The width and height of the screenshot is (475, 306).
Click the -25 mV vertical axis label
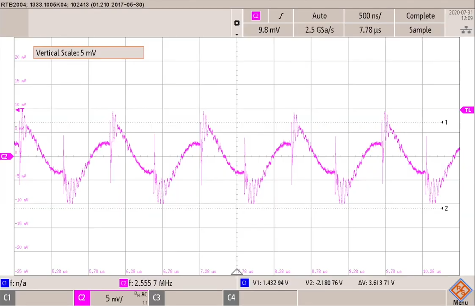22,271
